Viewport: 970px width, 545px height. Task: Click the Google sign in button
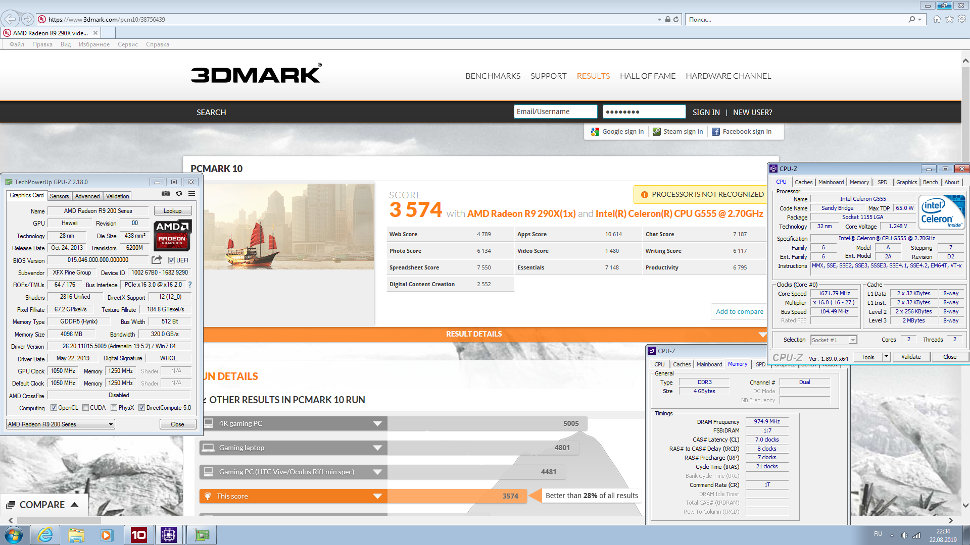point(617,132)
